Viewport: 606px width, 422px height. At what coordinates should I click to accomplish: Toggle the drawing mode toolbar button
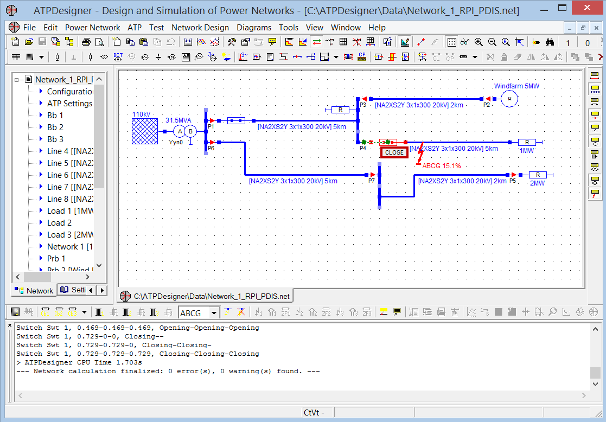tap(405, 42)
